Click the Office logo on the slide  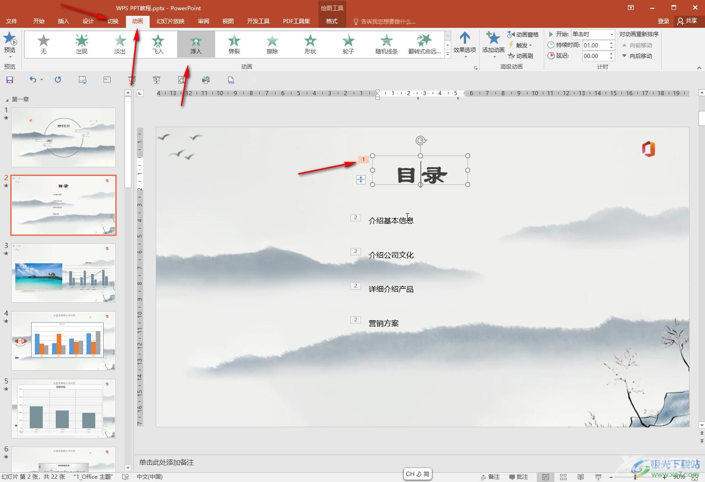pos(648,149)
